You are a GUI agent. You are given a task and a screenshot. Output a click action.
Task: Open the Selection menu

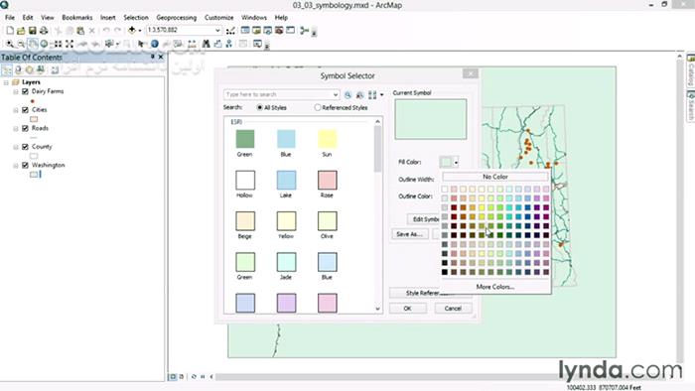click(136, 17)
